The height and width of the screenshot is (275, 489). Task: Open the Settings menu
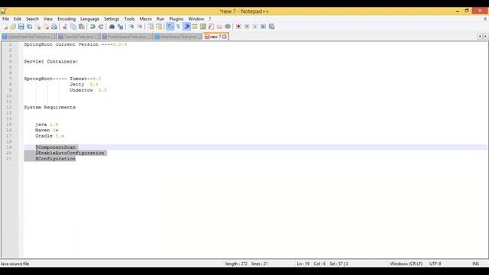tap(112, 19)
